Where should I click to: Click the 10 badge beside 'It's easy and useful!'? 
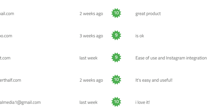[x=116, y=80]
